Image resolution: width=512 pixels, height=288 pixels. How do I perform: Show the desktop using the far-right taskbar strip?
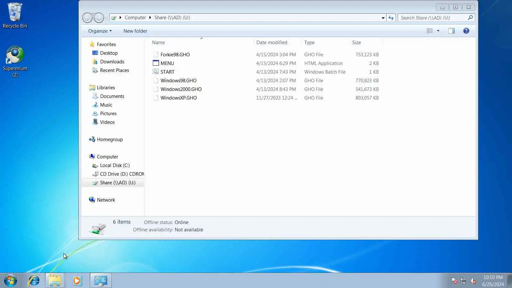tap(509, 280)
